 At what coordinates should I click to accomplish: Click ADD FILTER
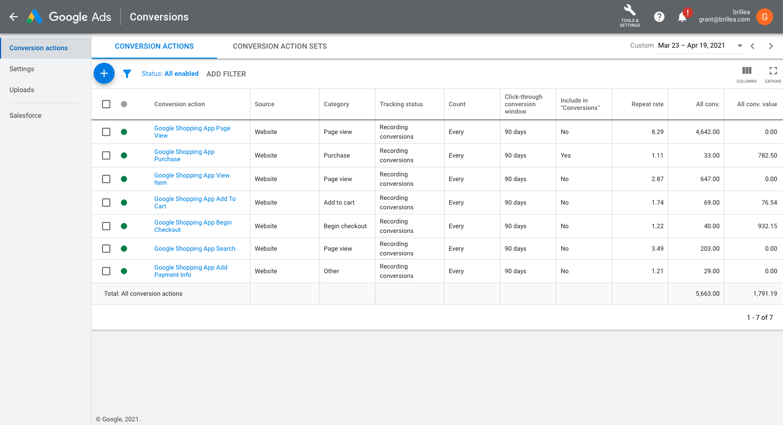tap(226, 74)
